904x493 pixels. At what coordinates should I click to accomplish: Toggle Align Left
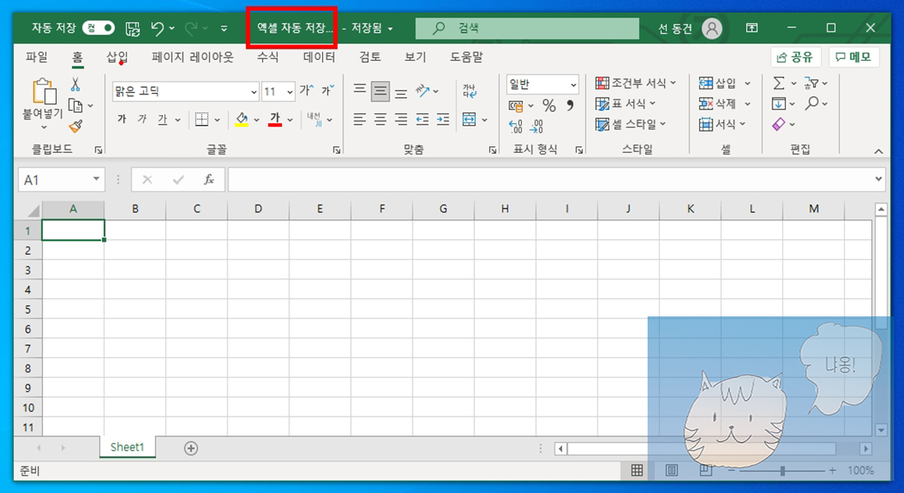[x=359, y=119]
